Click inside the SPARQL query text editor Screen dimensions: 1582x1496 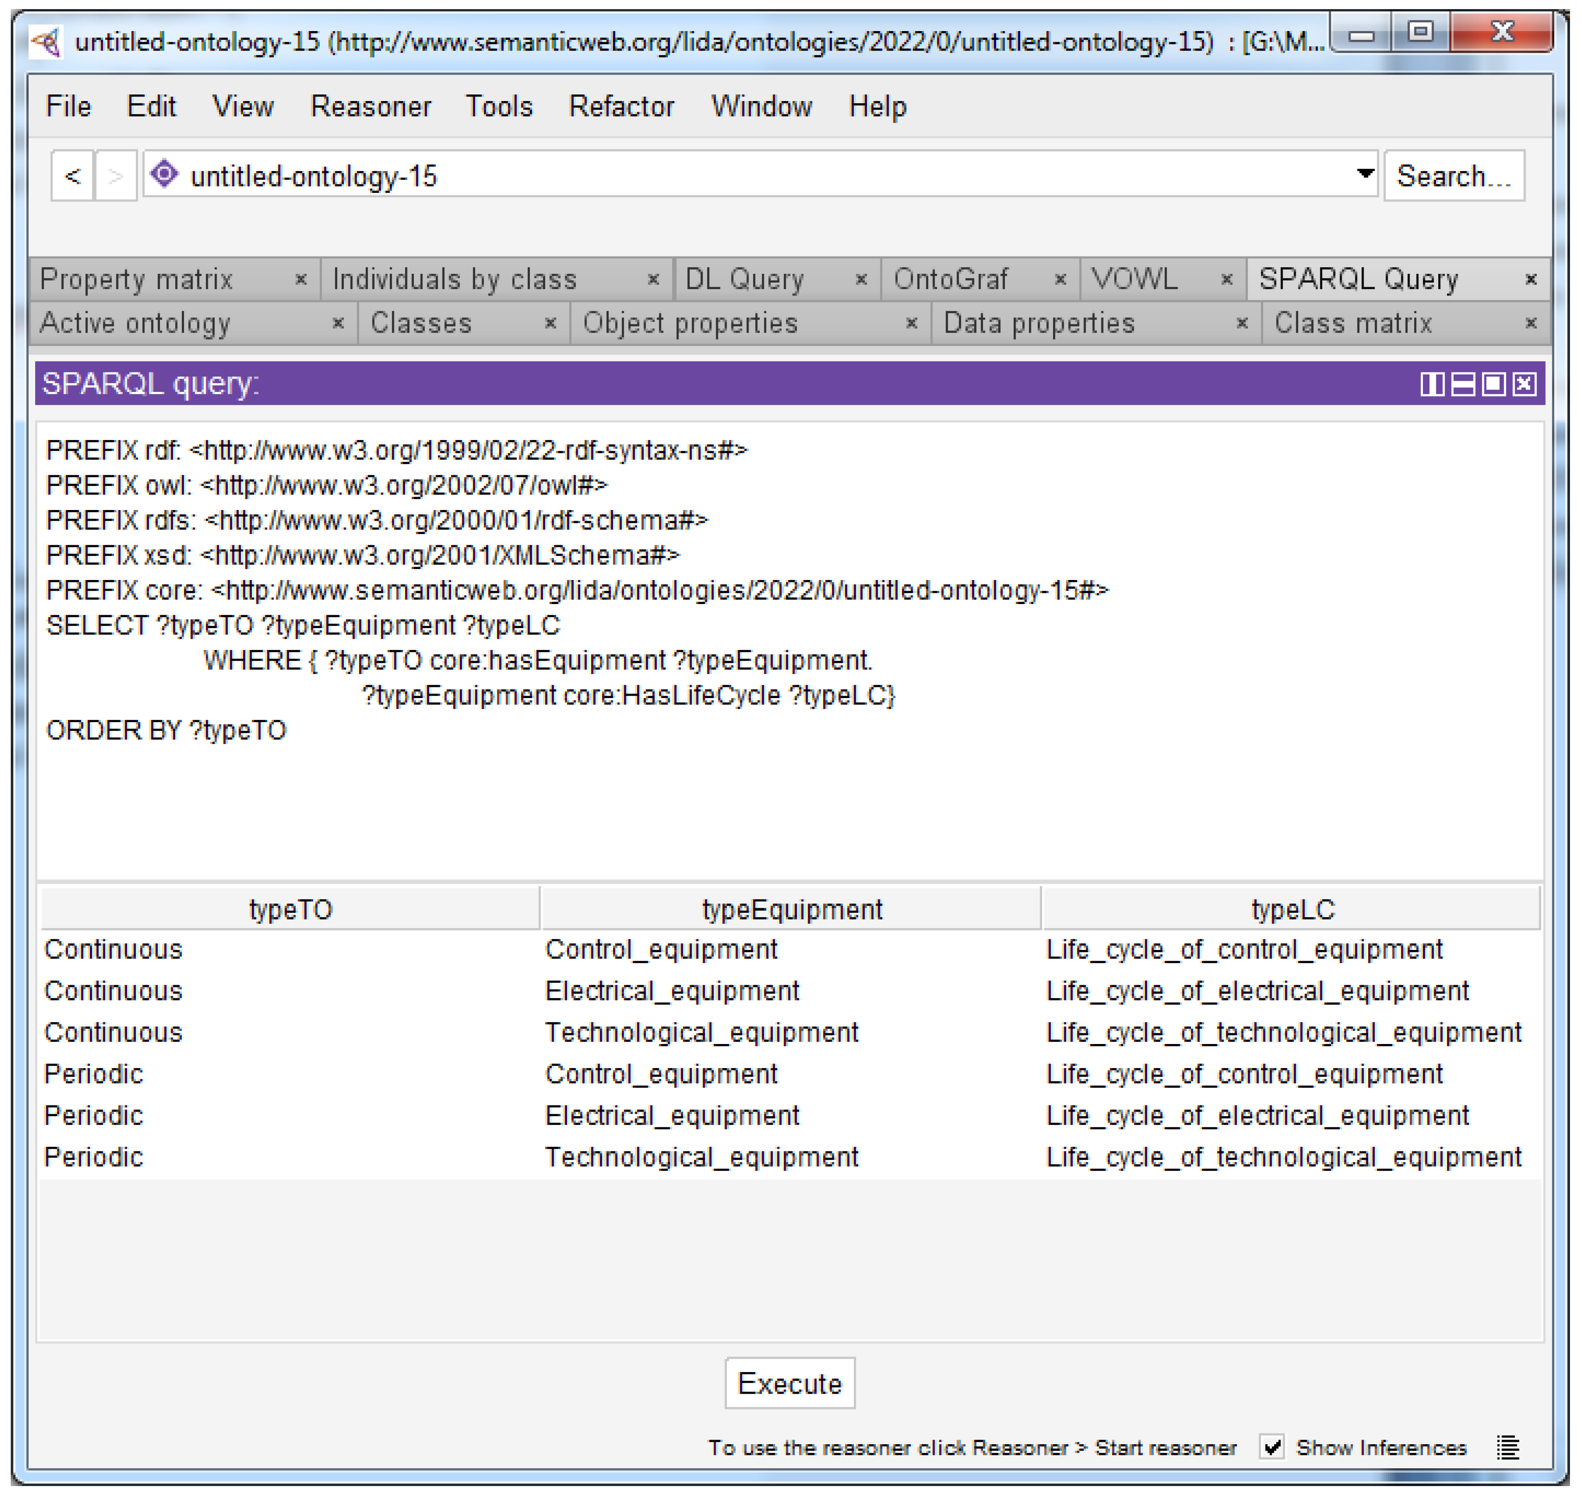(x=790, y=798)
